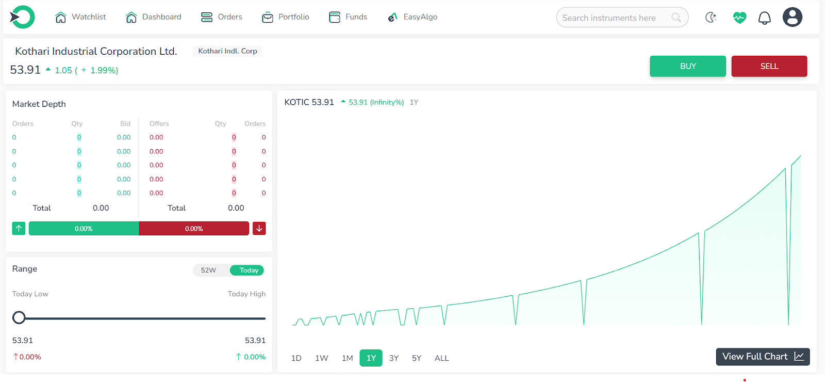This screenshot has width=825, height=382.
Task: Open the Funds page
Action: tap(348, 17)
